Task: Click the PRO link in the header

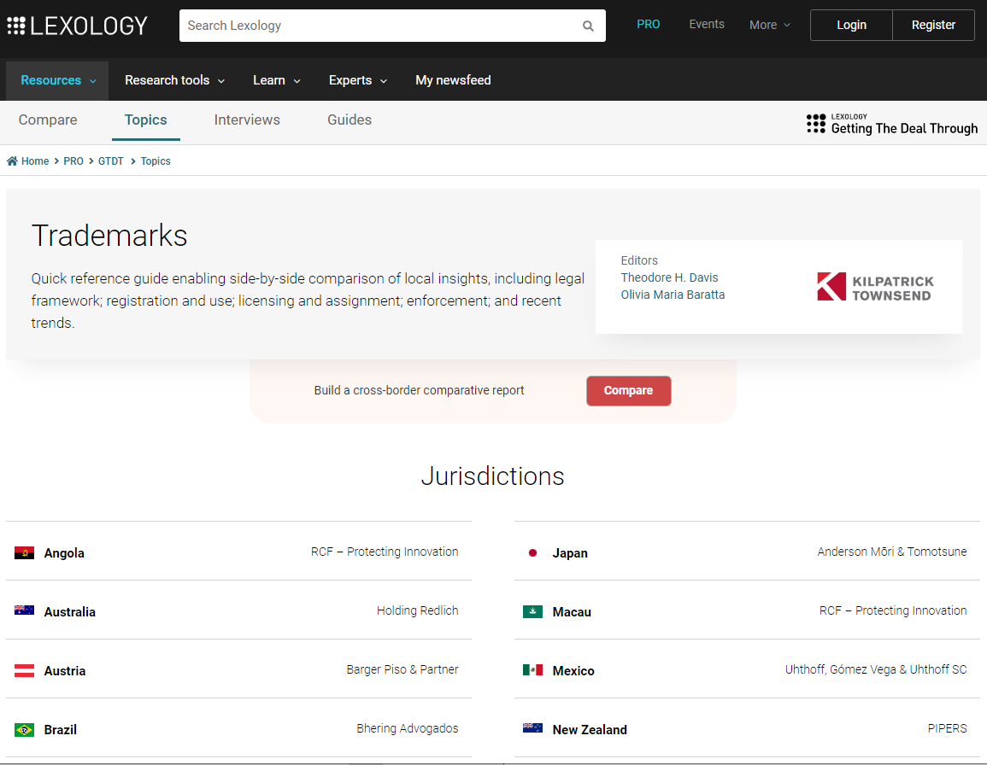Action: click(x=649, y=25)
